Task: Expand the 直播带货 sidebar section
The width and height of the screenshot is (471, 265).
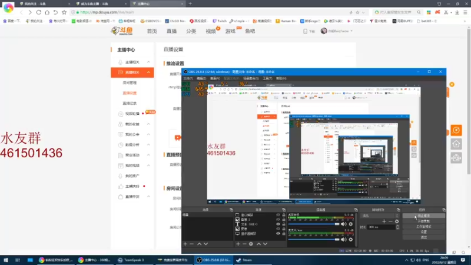Action: [148, 197]
